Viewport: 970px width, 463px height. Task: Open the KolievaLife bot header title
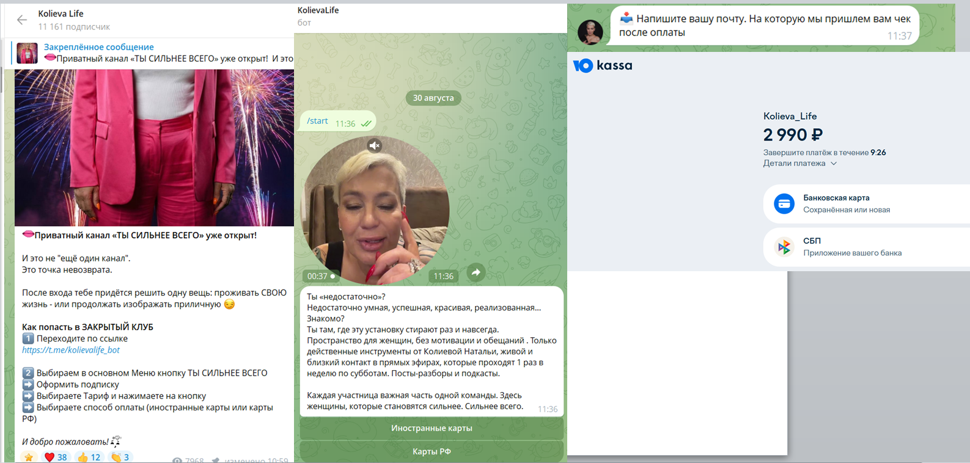(318, 10)
